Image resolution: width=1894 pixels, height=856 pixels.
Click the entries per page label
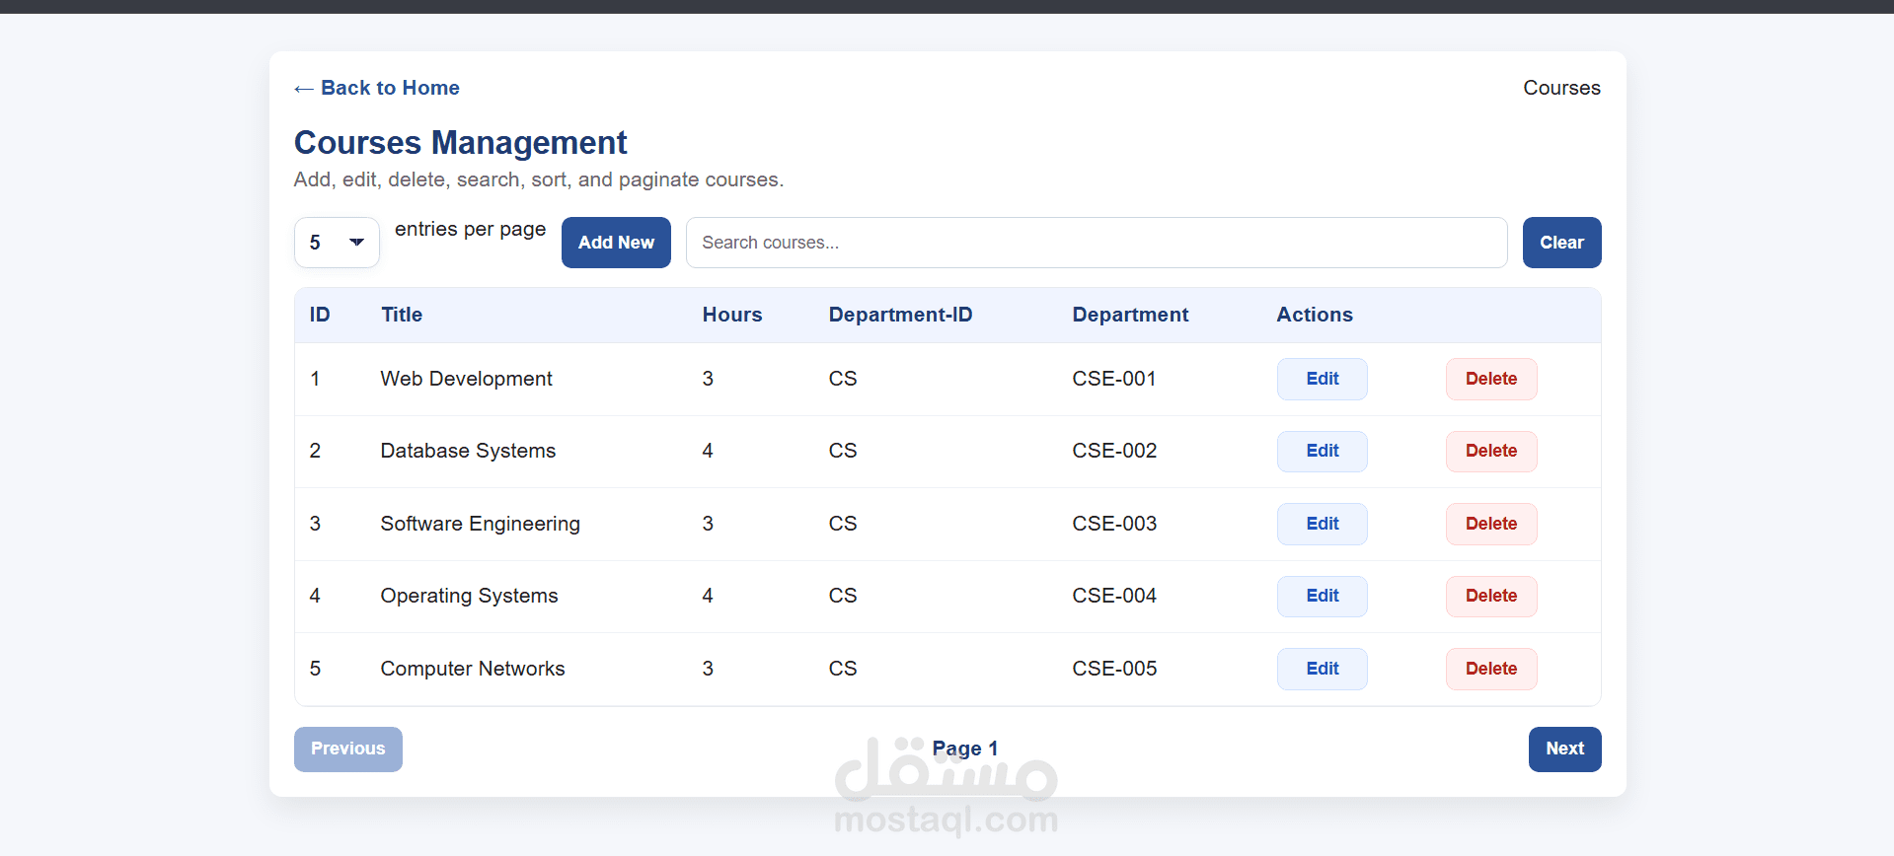pyautogui.click(x=470, y=229)
